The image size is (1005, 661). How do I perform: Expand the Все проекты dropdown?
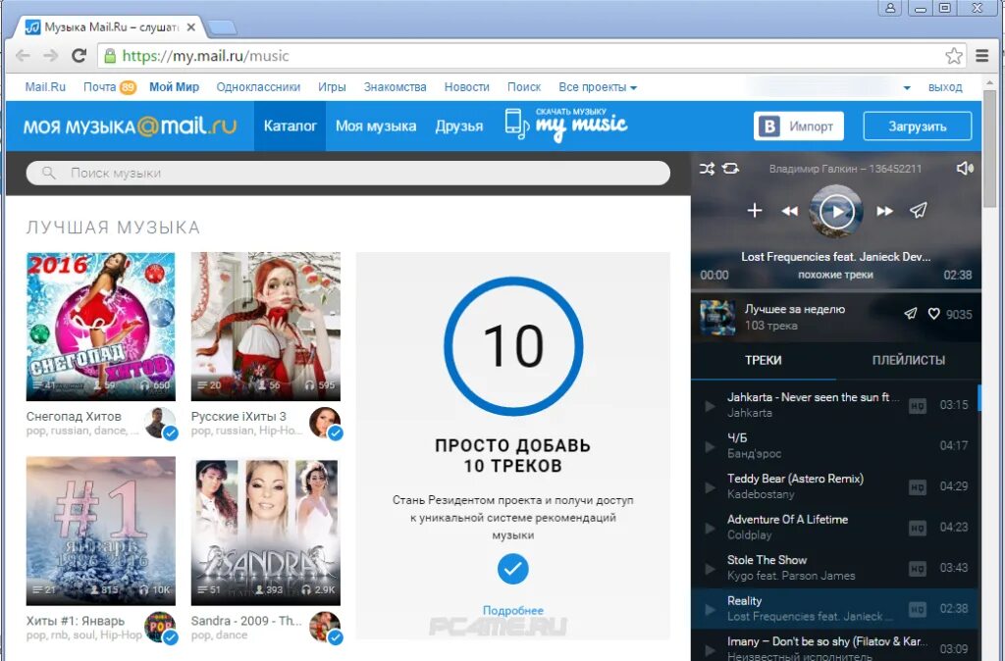(598, 87)
